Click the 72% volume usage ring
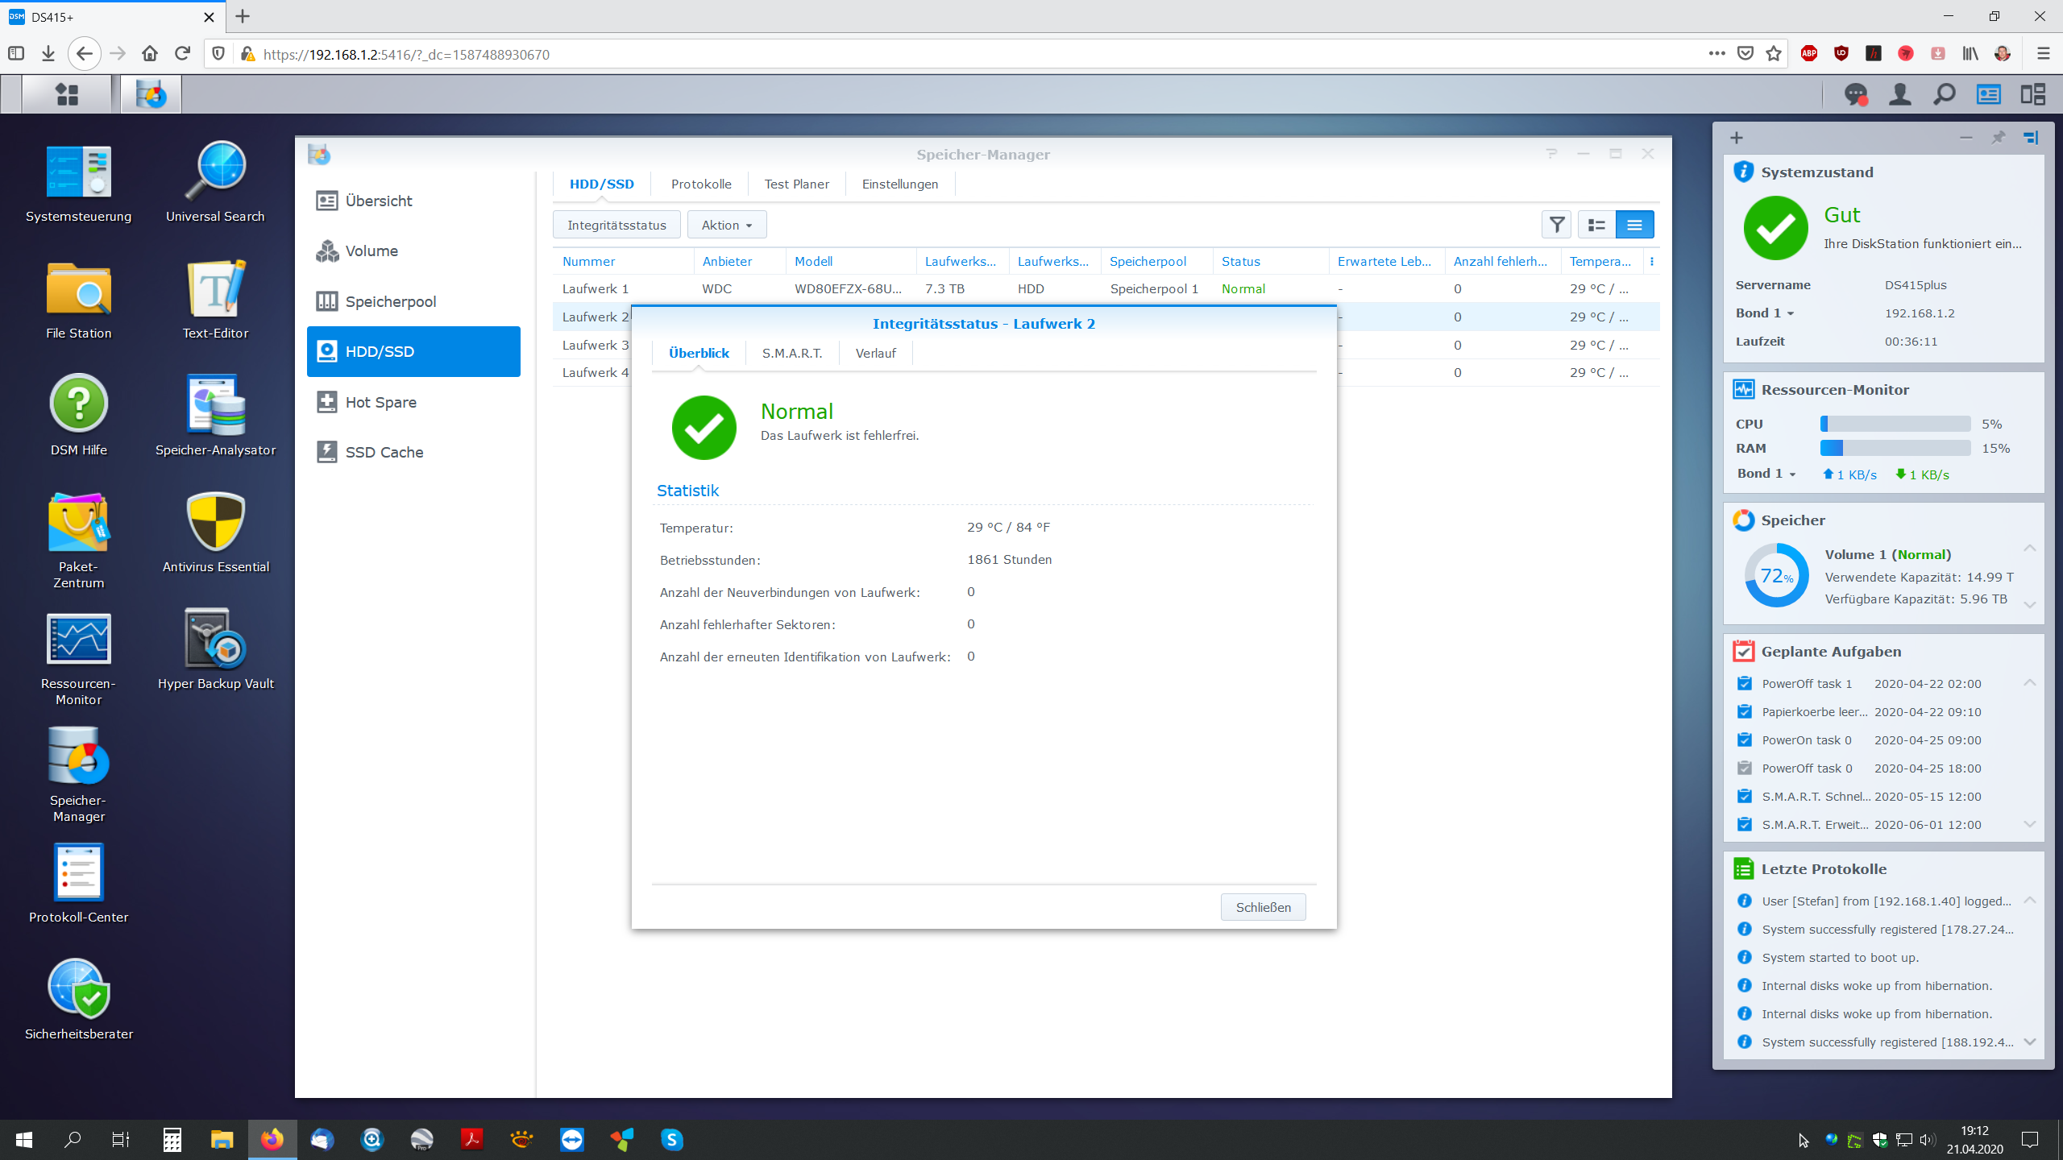The width and height of the screenshot is (2063, 1160). pyautogui.click(x=1776, y=575)
